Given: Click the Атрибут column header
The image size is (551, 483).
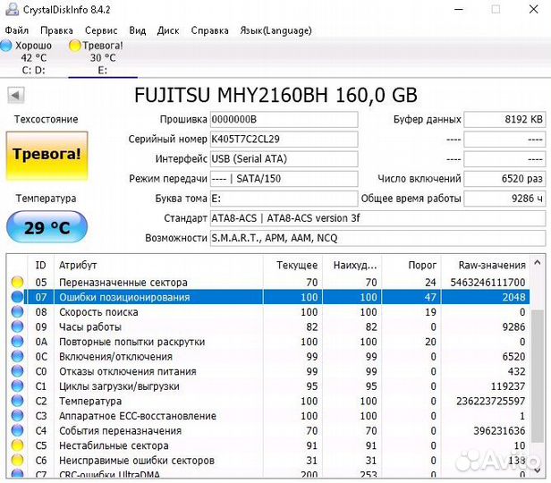Looking at the screenshot, I should pos(158,265).
